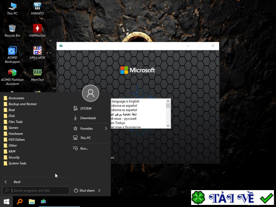
Task: Open the MemTest desktop icon
Action: 37,72
